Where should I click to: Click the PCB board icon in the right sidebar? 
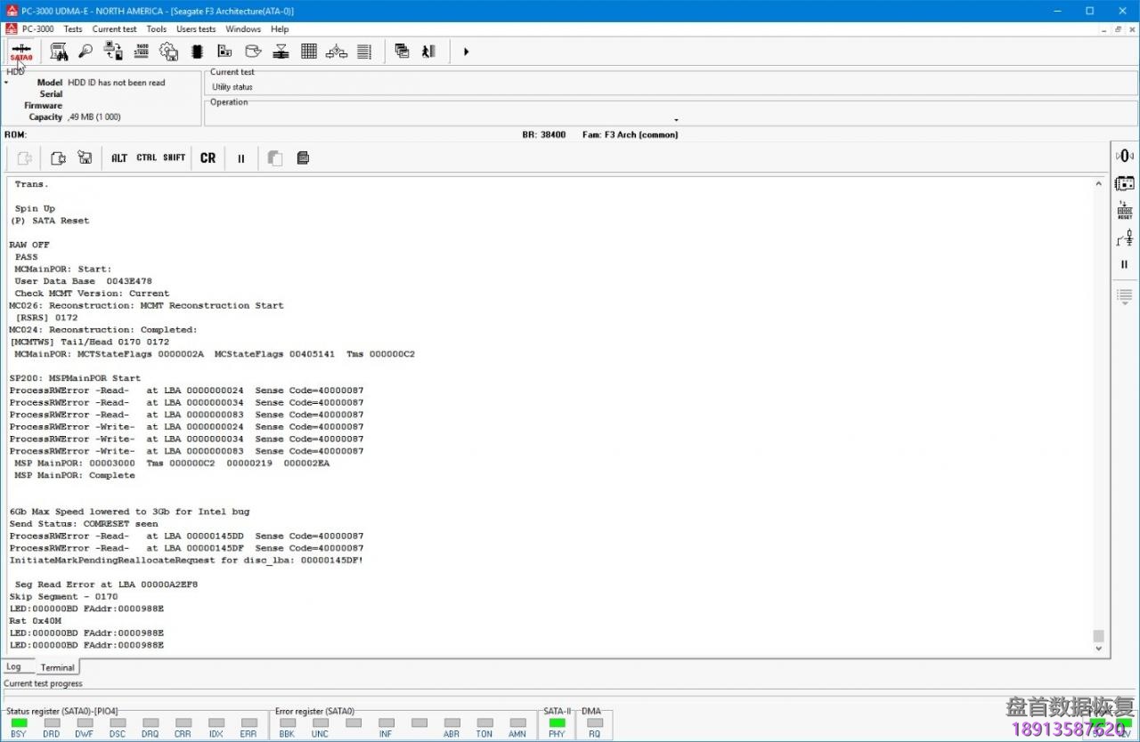click(1124, 183)
